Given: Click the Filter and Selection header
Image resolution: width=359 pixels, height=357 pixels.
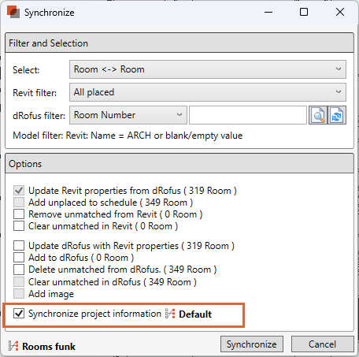Looking at the screenshot, I should point(179,43).
